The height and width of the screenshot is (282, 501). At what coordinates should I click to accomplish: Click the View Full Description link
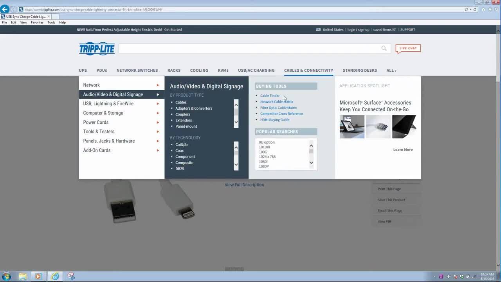pyautogui.click(x=244, y=185)
